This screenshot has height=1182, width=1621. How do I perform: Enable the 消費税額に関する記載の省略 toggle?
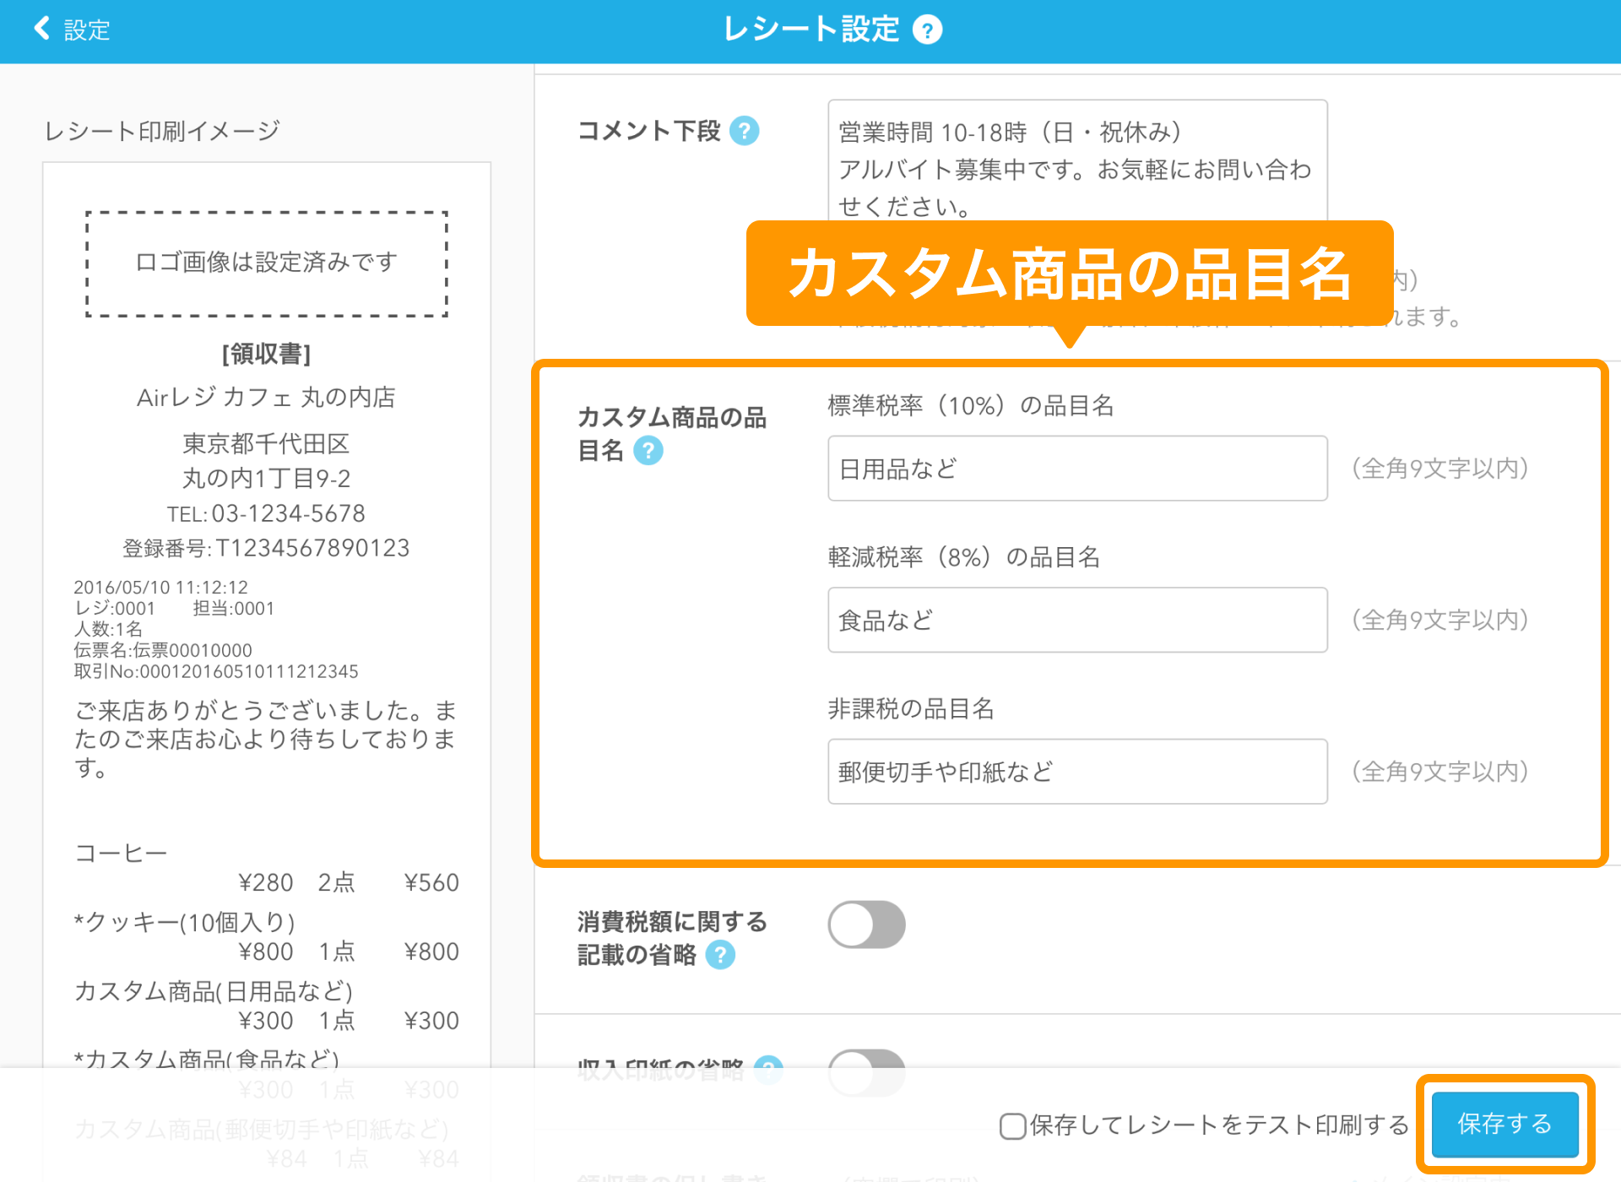(865, 924)
